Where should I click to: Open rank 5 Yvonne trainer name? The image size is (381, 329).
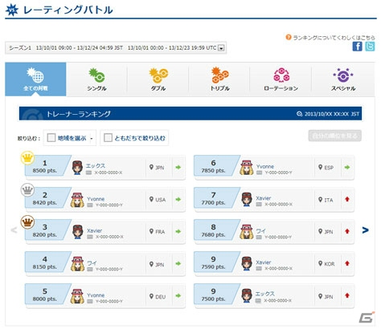[96, 295]
